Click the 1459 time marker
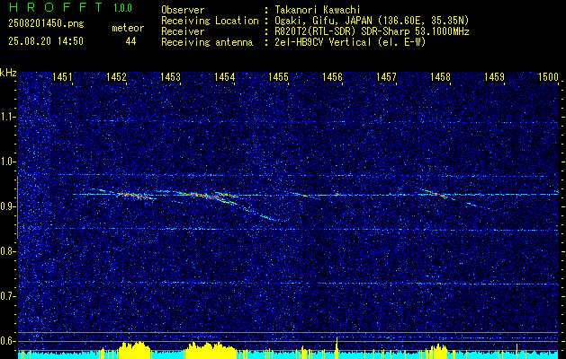This screenshot has width=566, height=359. (x=494, y=76)
